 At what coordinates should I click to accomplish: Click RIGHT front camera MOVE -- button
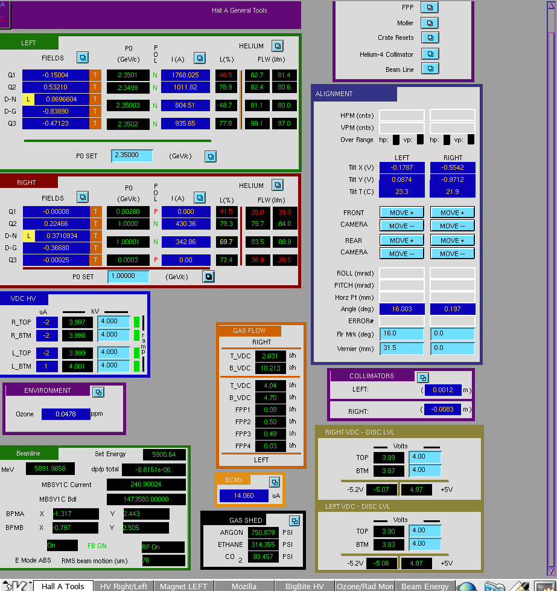point(453,226)
